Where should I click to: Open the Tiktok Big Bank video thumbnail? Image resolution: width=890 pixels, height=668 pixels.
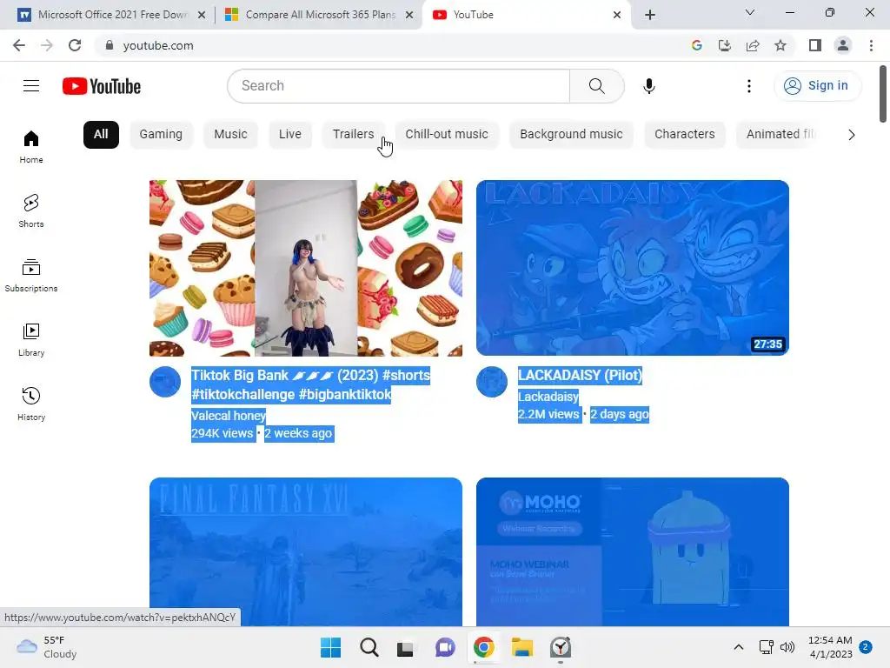coord(305,268)
